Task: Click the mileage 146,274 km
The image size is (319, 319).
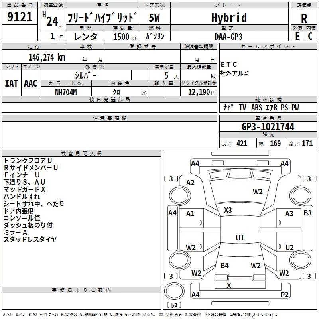Action: [47, 57]
